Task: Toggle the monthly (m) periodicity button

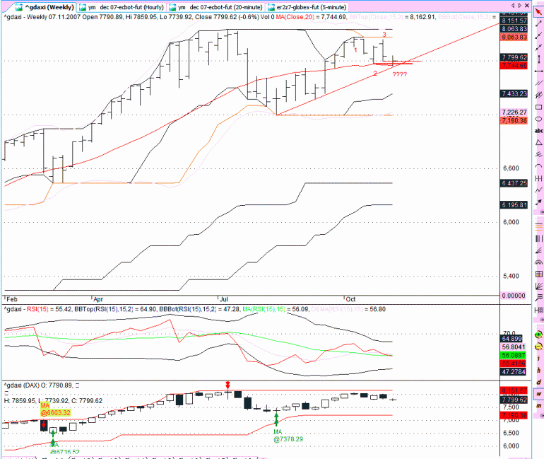Action: (538, 405)
